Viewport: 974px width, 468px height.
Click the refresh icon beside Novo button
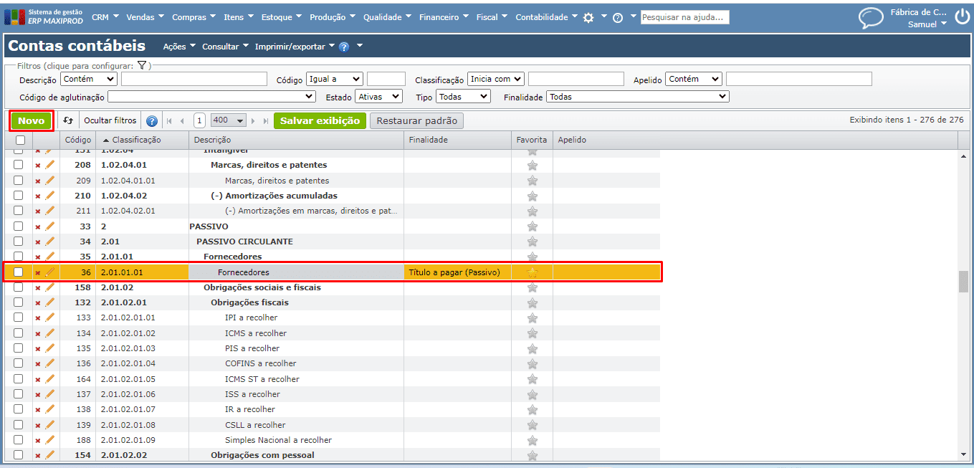pyautogui.click(x=68, y=121)
